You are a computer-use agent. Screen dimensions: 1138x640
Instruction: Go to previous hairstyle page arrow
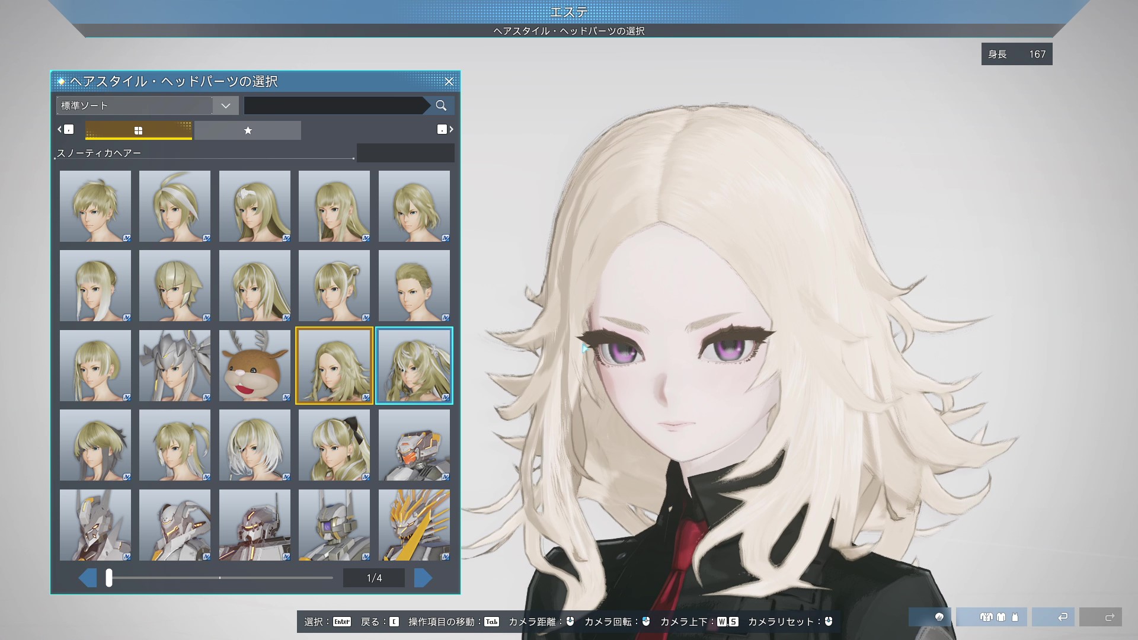click(88, 578)
